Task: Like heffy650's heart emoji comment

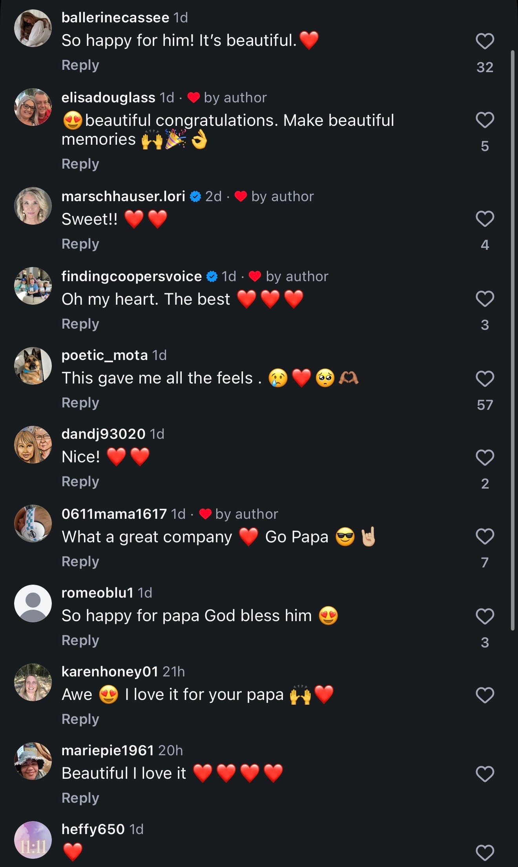Action: point(485,852)
